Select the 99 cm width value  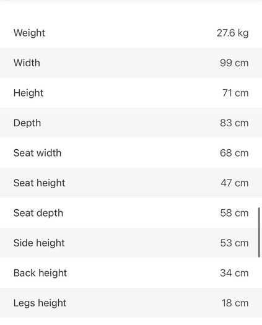[x=234, y=63]
